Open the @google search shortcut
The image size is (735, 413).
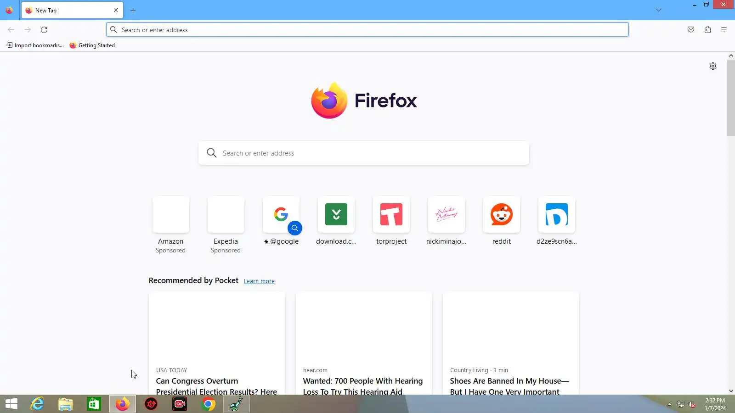pos(281,221)
